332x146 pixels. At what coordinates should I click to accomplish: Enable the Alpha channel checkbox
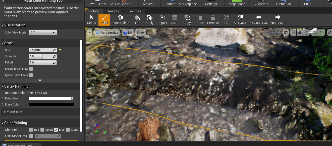click(68, 130)
